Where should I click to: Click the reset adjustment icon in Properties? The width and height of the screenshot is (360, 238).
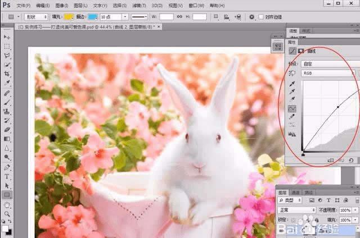(x=352, y=160)
